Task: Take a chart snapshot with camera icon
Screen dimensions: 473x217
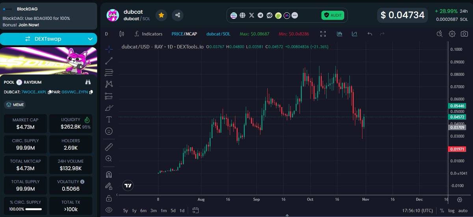Action: pyautogui.click(x=464, y=34)
